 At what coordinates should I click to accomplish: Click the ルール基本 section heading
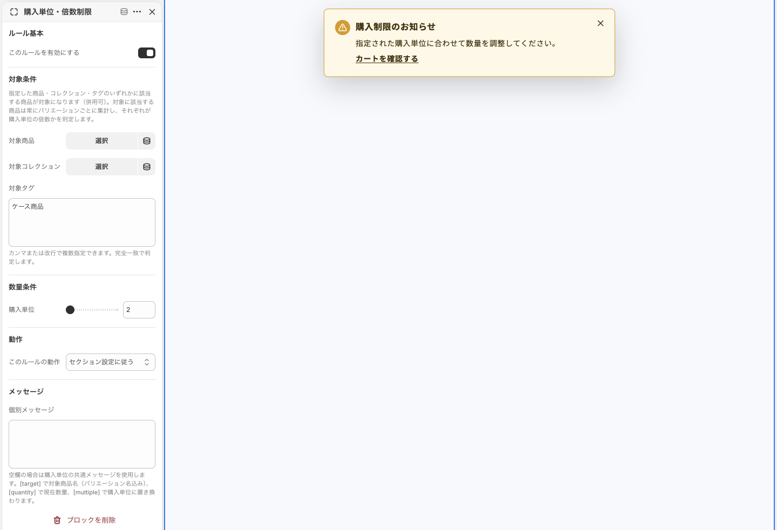pos(26,33)
